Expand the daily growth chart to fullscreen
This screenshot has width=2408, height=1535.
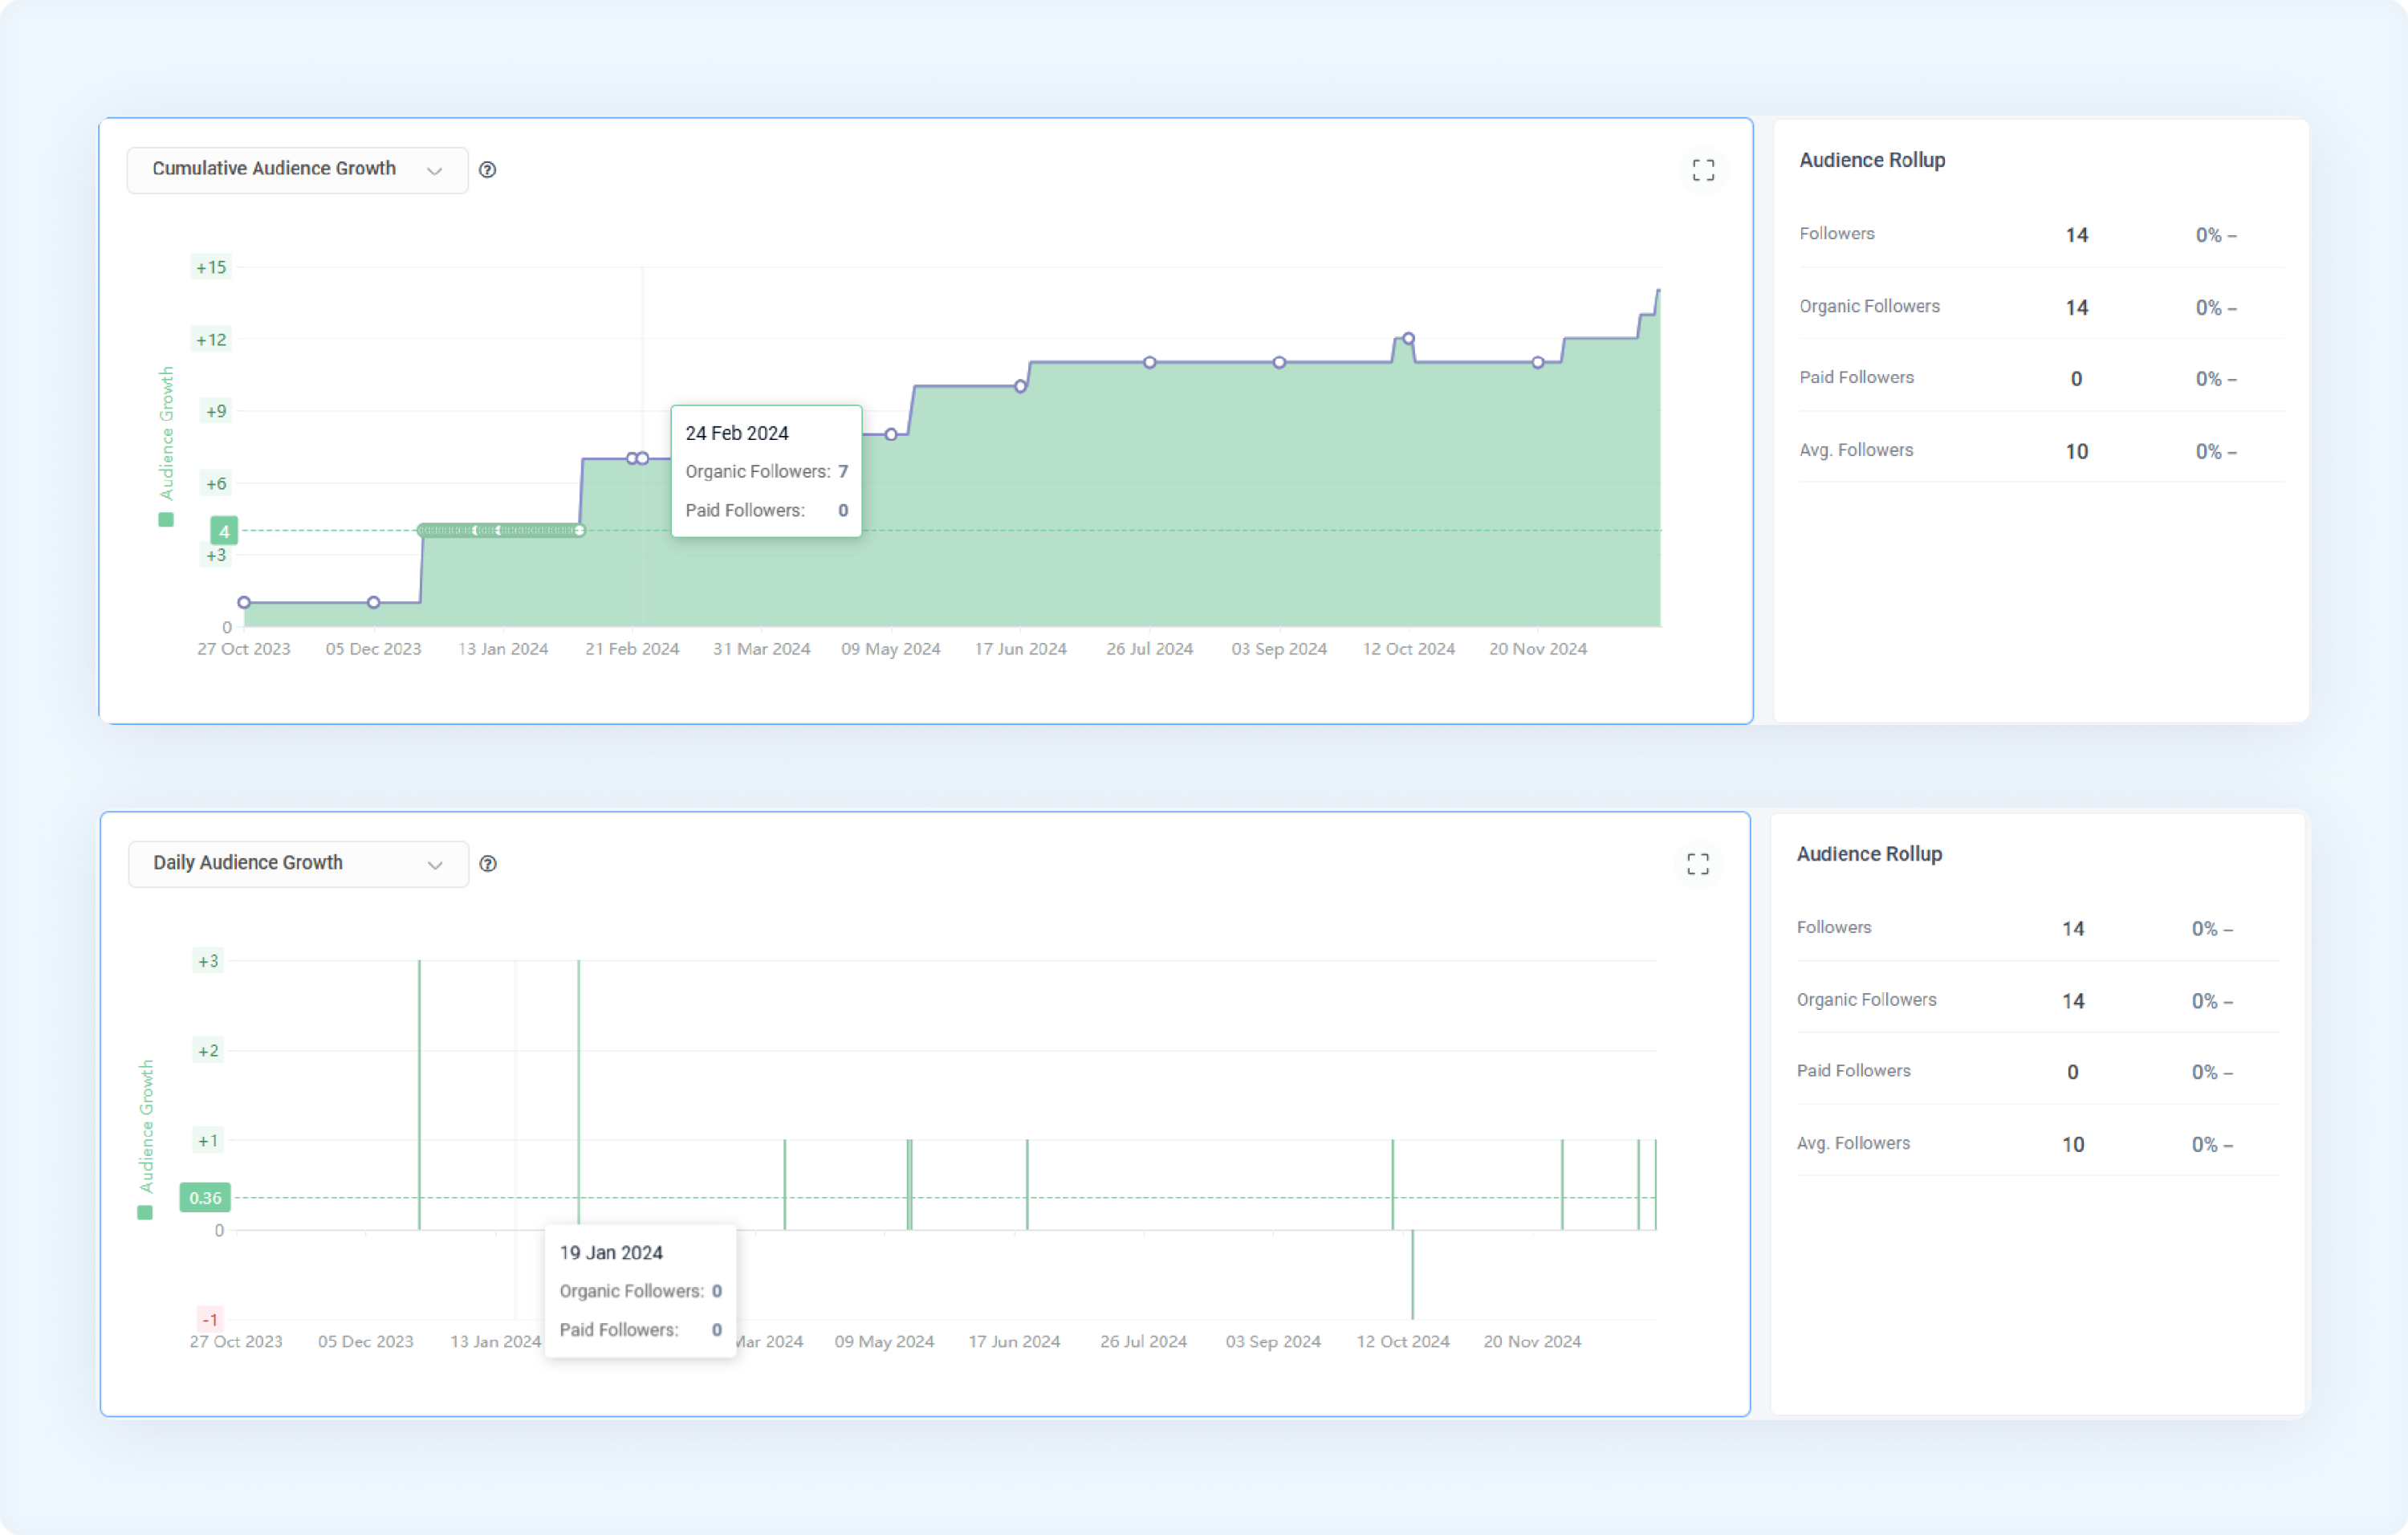[1698, 864]
